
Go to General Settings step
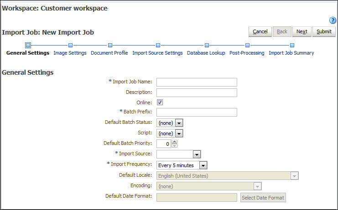pyautogui.click(x=28, y=53)
